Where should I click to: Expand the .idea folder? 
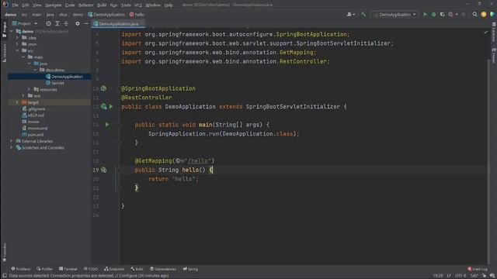coord(17,38)
